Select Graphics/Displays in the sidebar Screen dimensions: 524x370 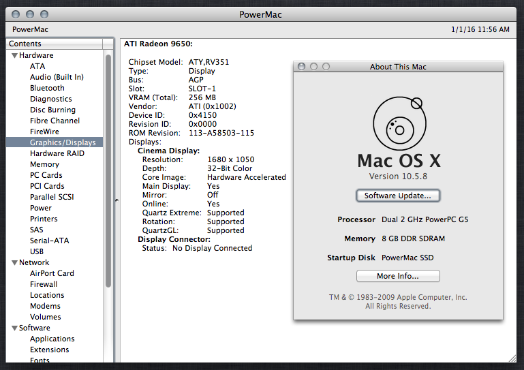tap(63, 142)
